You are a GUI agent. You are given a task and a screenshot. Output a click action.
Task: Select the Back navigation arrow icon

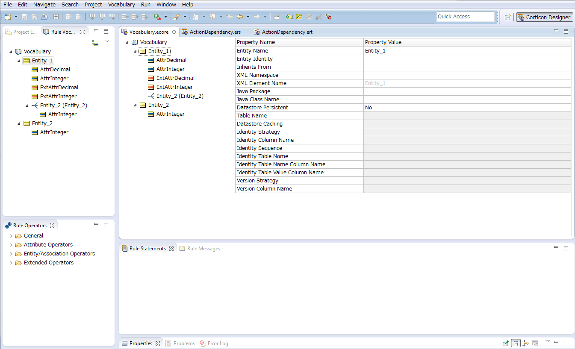[x=239, y=17]
